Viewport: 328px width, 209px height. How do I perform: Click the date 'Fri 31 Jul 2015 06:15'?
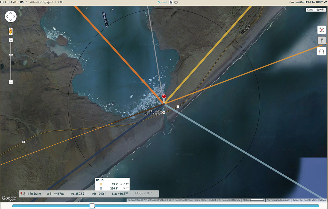[x=14, y=2]
